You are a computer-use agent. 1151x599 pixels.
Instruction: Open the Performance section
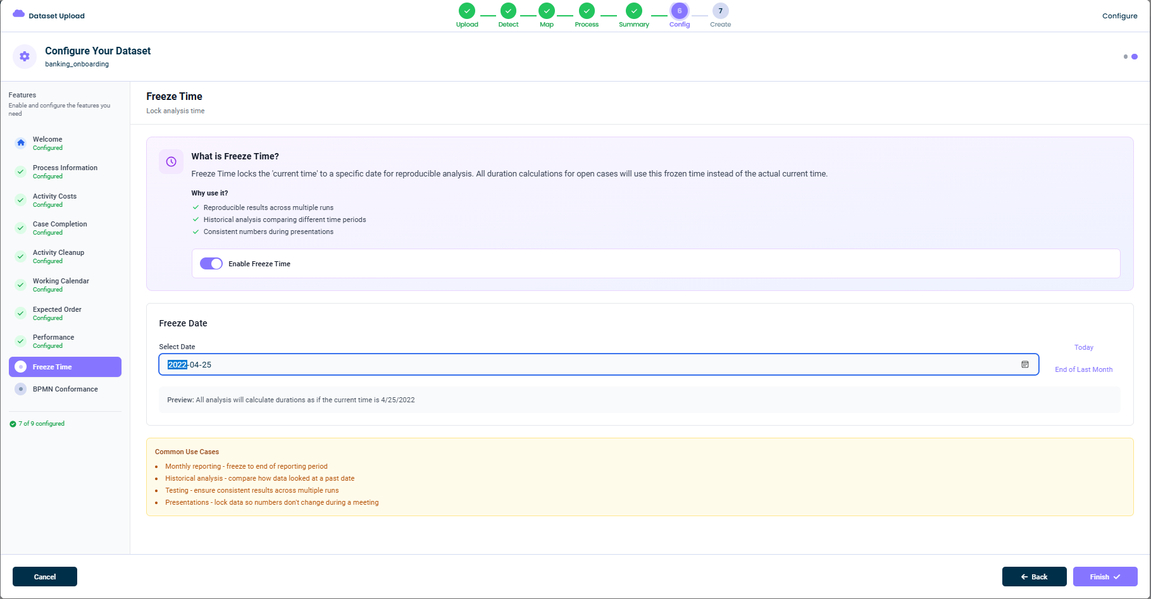[x=65, y=341]
